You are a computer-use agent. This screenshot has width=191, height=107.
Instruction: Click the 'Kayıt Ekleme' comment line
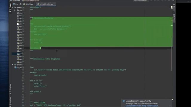click(38, 103)
